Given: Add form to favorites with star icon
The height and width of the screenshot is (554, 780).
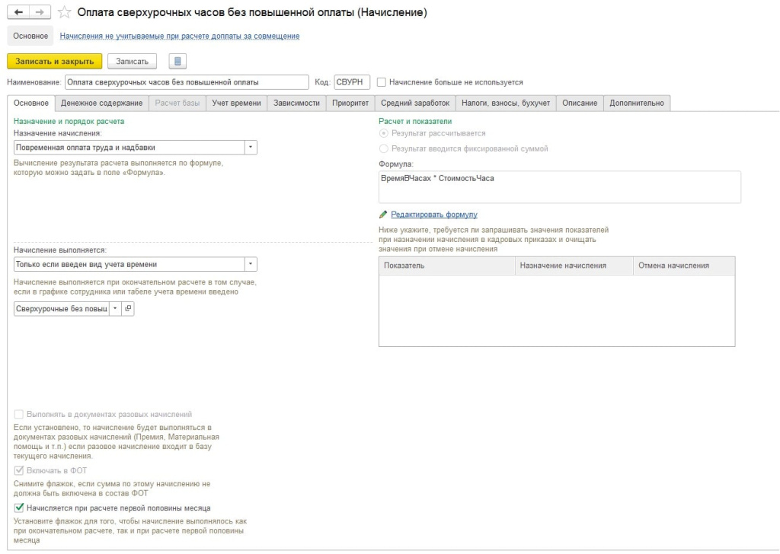Looking at the screenshot, I should 66,13.
